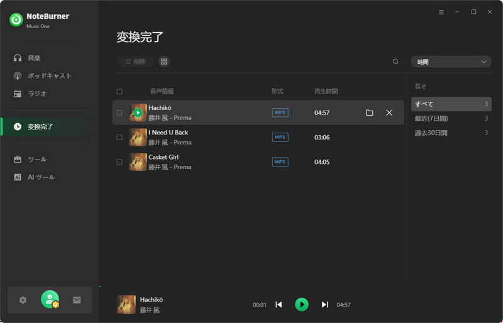Viewport: 503px width, 323px height.
Task: Check the box for I Need U Back
Action: pyautogui.click(x=119, y=137)
